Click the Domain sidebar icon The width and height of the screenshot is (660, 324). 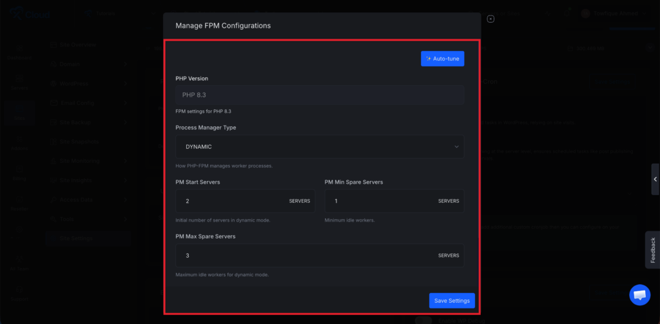tap(53, 64)
